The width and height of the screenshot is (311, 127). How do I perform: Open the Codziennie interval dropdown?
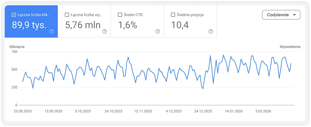point(281,15)
